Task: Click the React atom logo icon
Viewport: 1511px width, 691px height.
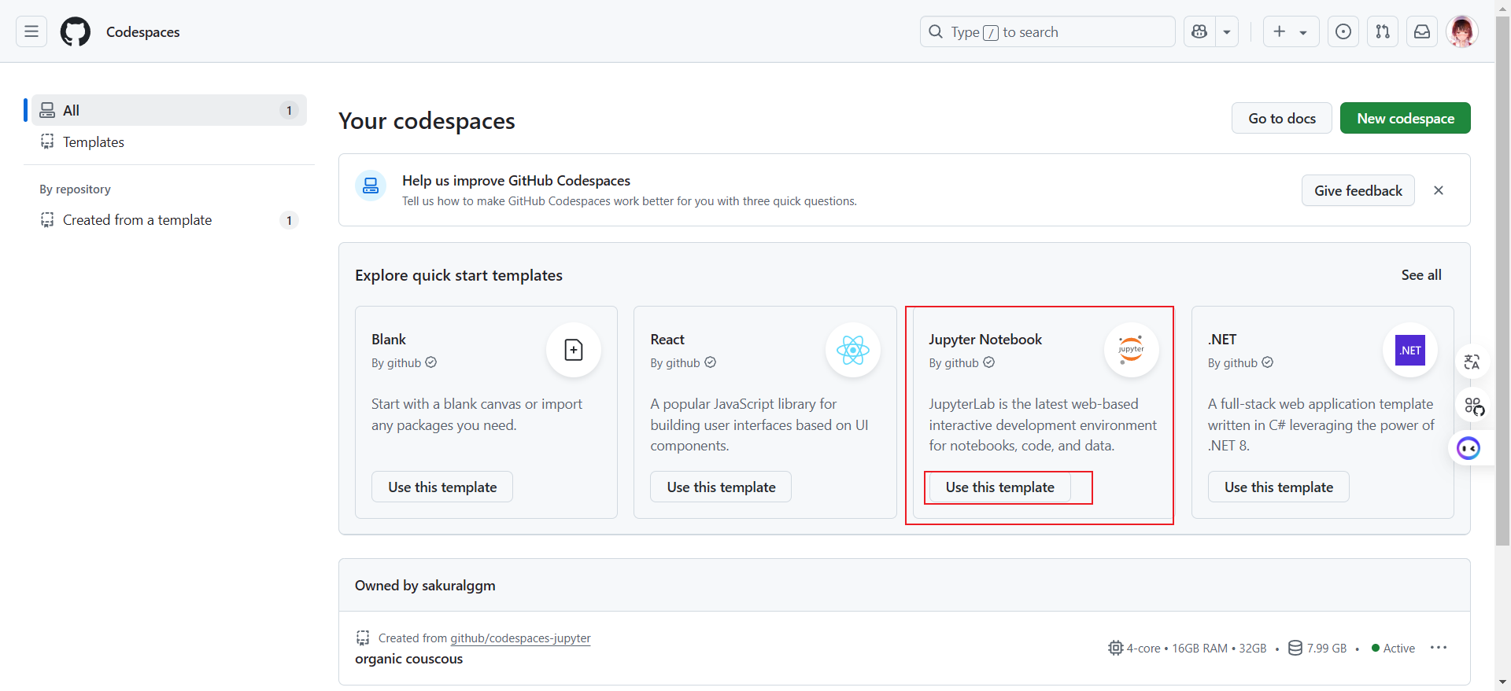Action: pos(853,350)
